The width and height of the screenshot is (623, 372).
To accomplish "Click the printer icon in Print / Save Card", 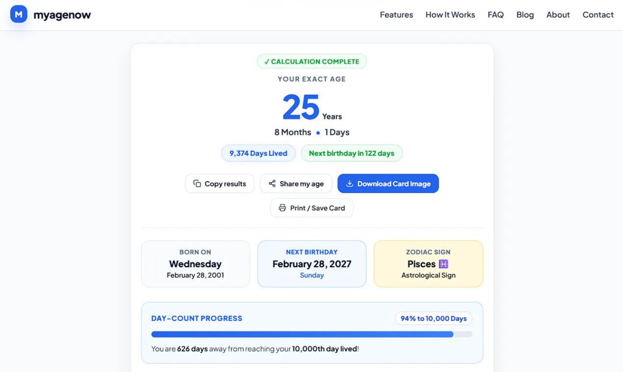I will pyautogui.click(x=283, y=208).
